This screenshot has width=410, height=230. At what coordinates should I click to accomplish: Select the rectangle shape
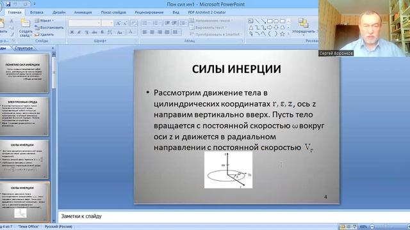[270, 21]
